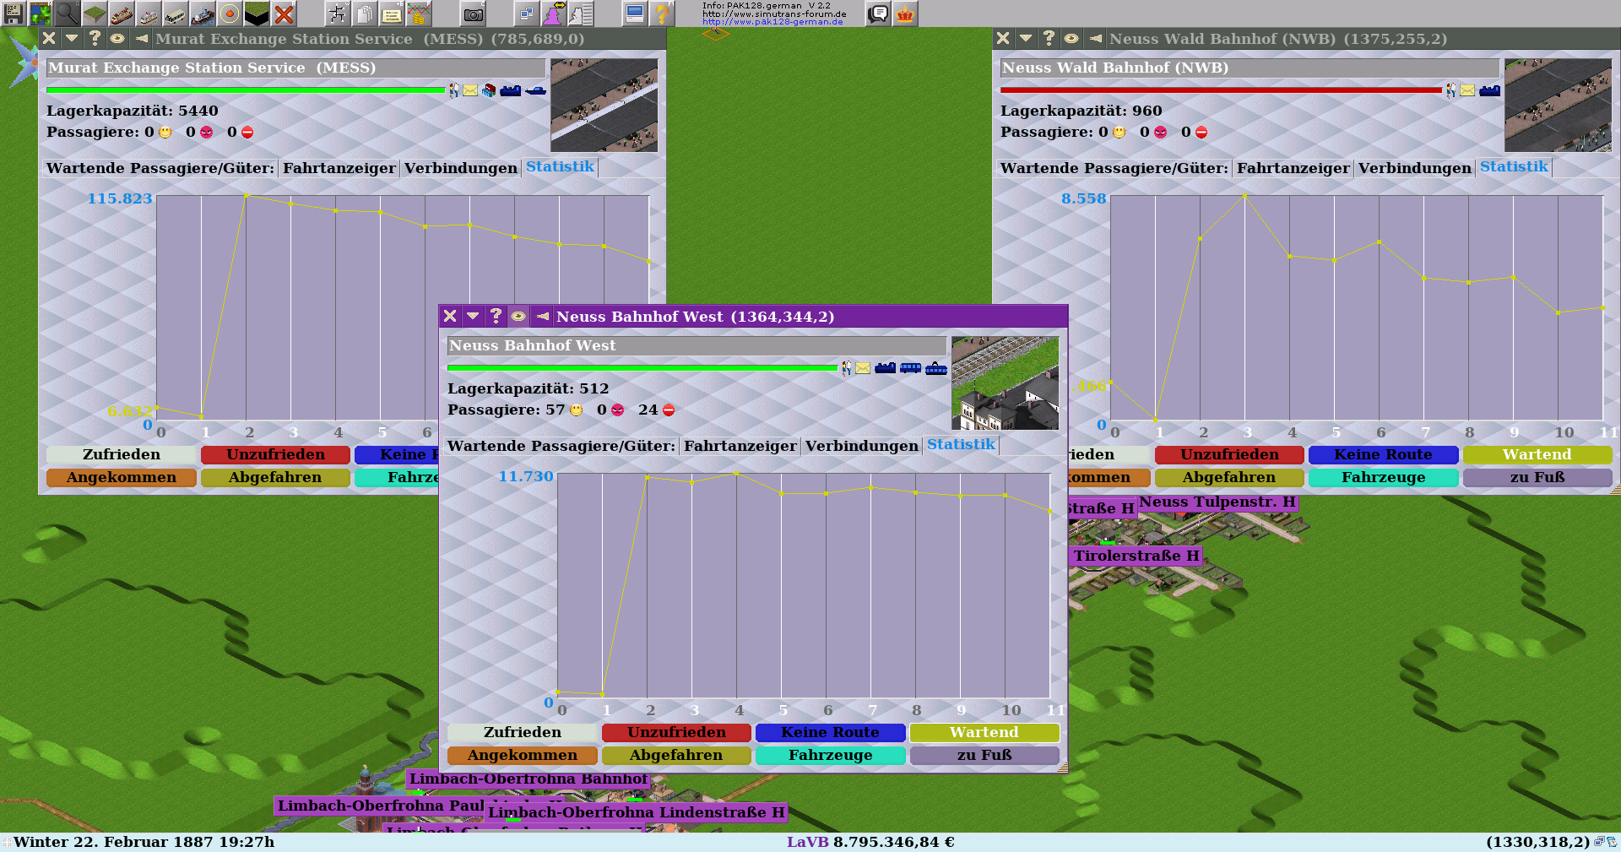Take a screenshot with the camera icon
1621x852 pixels.
pyautogui.click(x=474, y=14)
